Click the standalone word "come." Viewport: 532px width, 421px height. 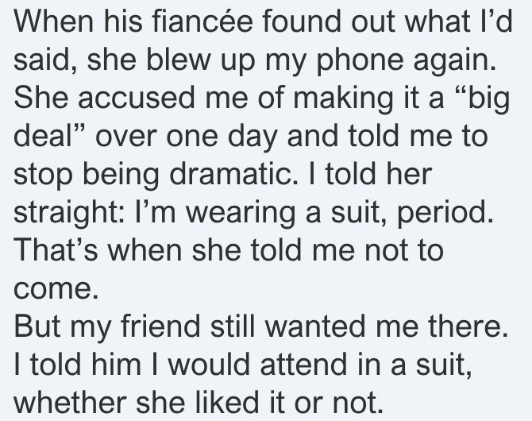coord(56,290)
